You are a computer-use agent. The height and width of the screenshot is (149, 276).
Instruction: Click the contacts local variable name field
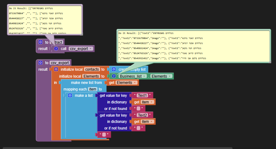pyautogui.click(x=92, y=69)
